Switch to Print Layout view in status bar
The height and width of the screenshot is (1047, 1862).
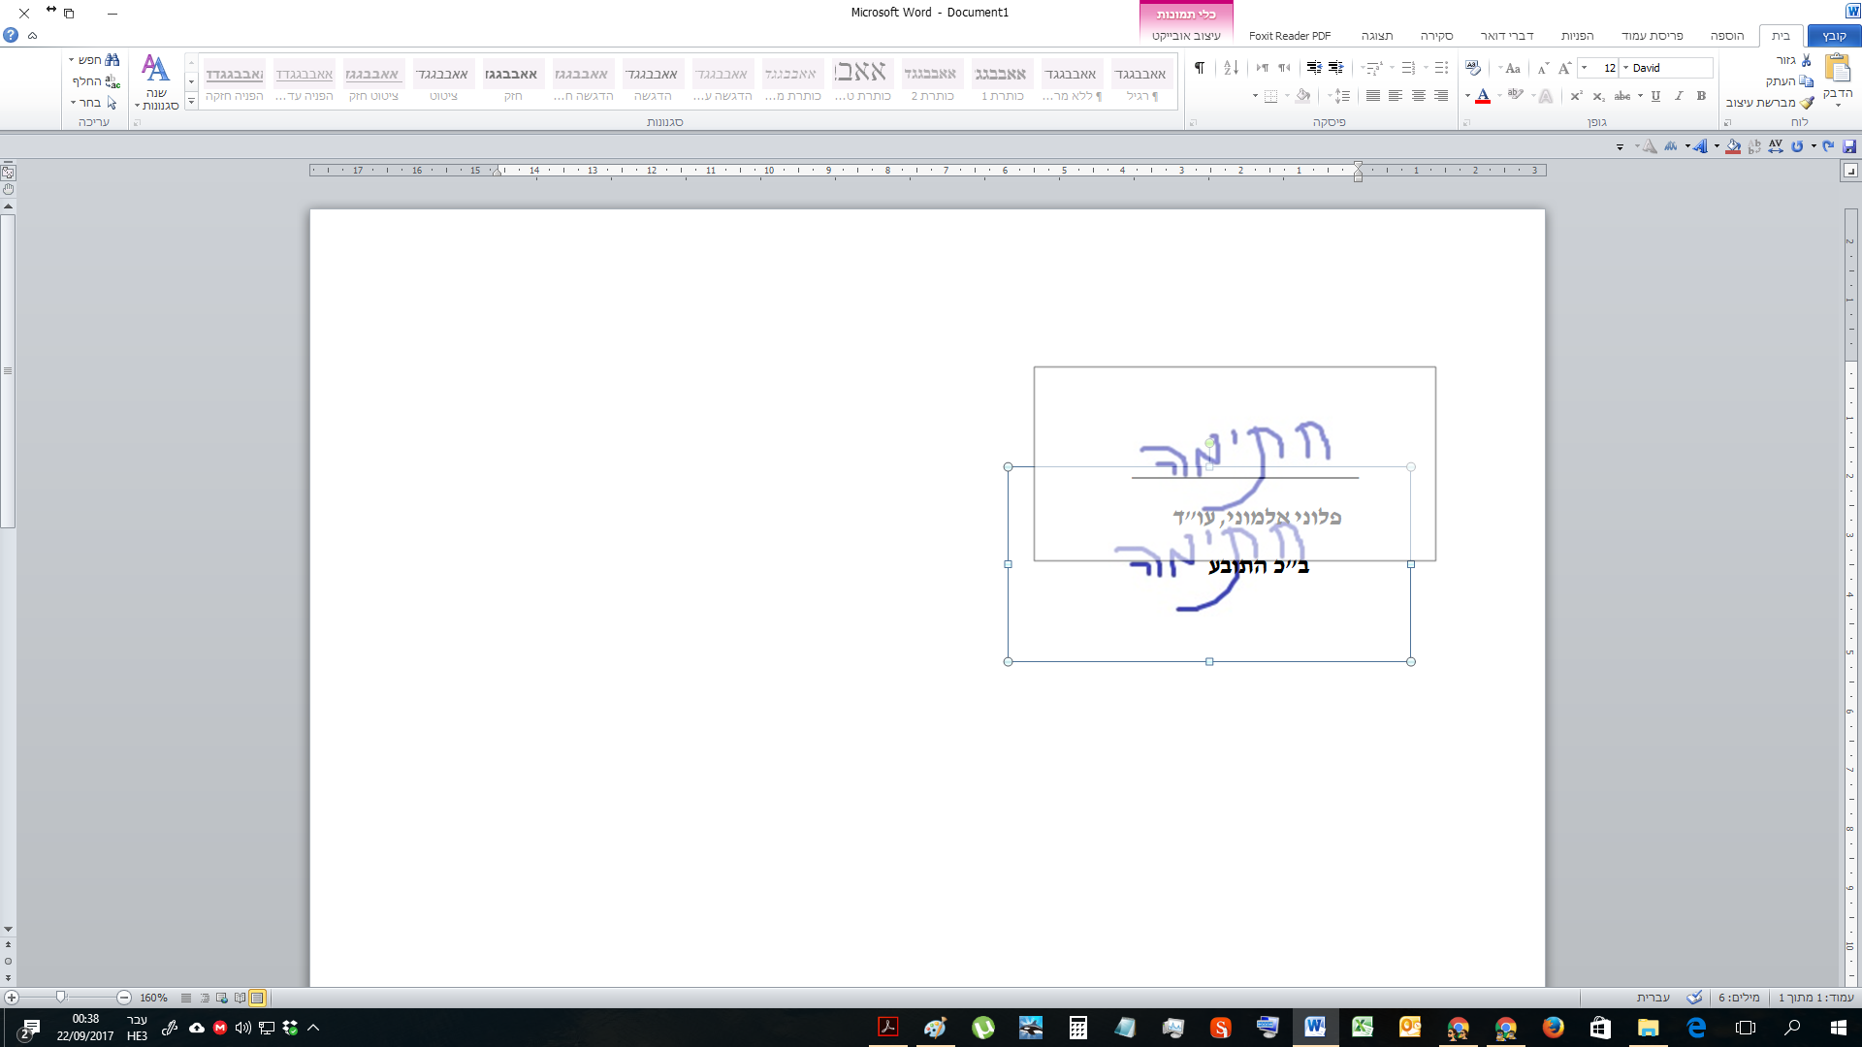(x=257, y=998)
